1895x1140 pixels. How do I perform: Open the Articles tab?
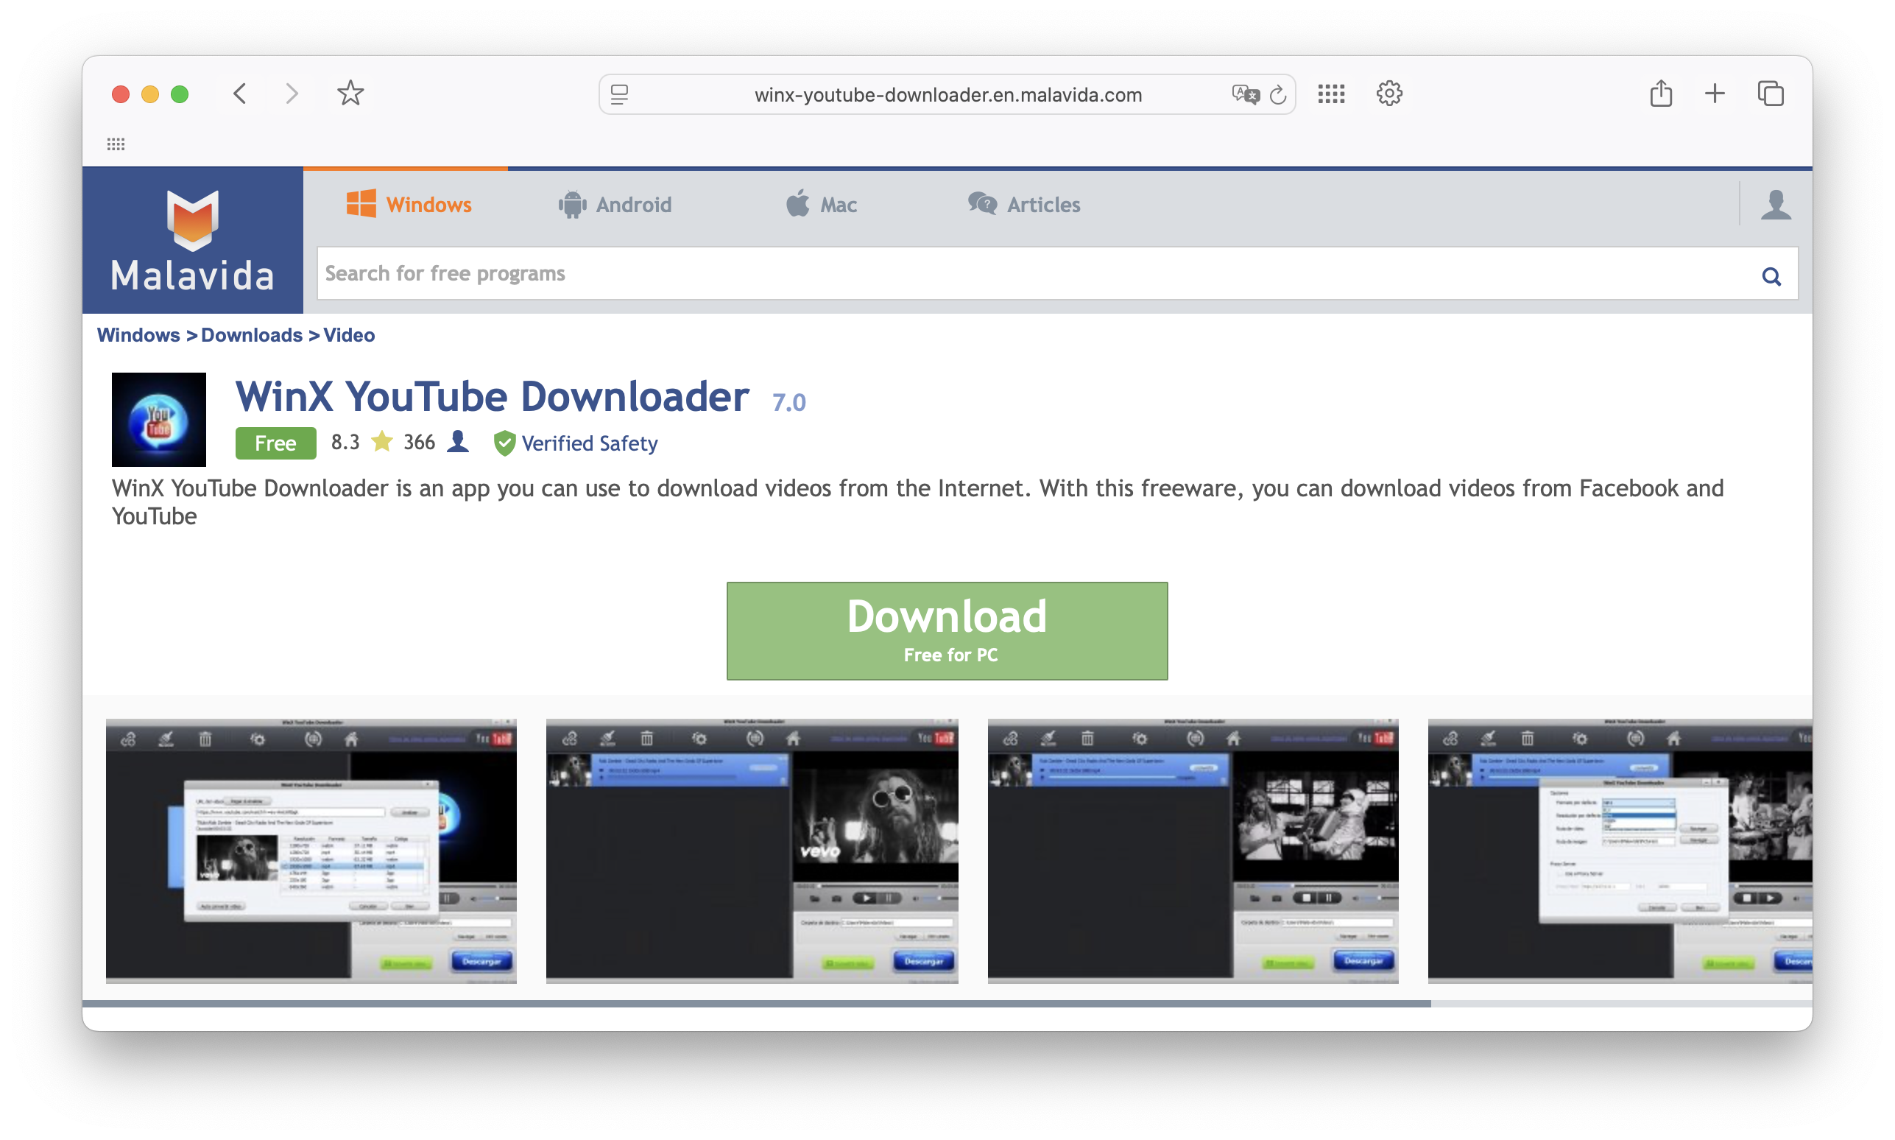click(x=1023, y=205)
